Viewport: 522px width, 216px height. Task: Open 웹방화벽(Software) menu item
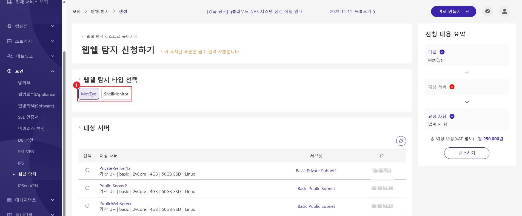(x=36, y=106)
